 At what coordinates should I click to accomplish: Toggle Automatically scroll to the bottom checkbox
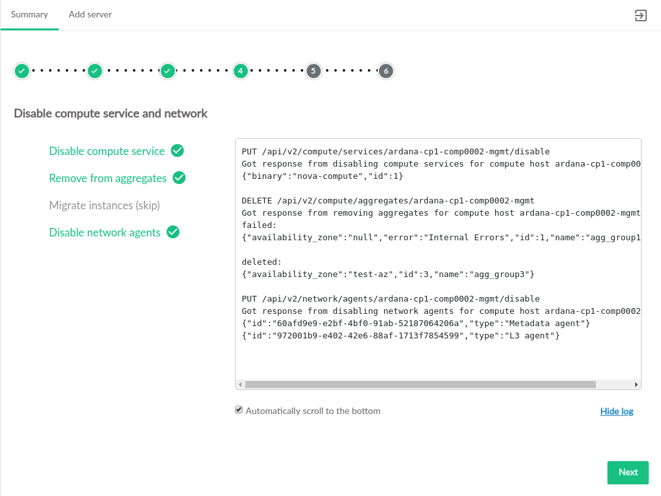pyautogui.click(x=239, y=410)
